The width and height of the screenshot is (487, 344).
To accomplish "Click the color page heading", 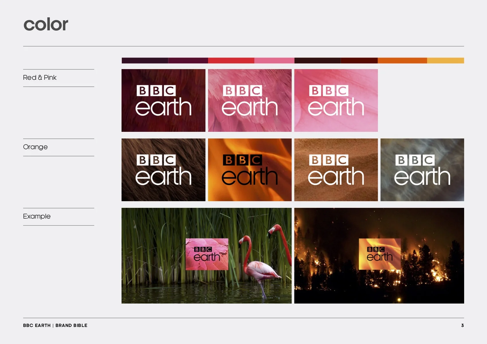I will point(46,24).
